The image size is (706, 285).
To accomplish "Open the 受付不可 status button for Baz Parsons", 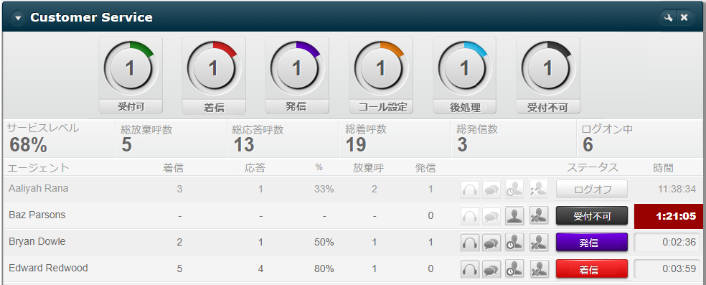I will coord(592,215).
